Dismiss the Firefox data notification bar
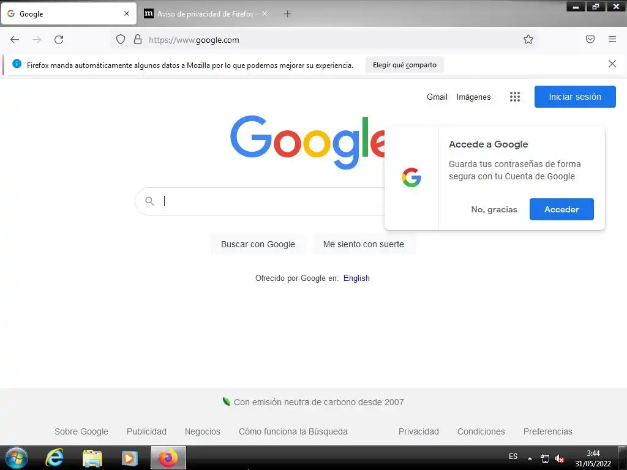This screenshot has height=470, width=627. coord(612,64)
